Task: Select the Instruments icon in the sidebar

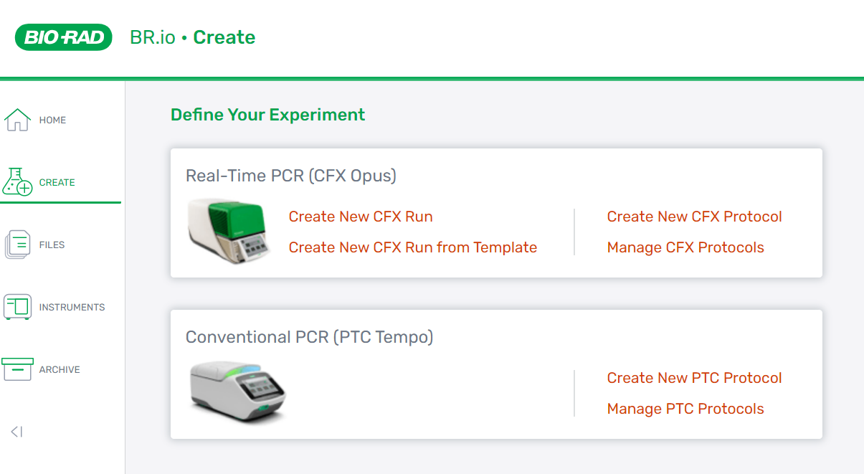Action: coord(16,306)
